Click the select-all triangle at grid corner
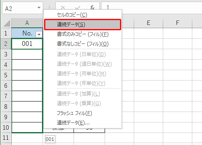This screenshot has height=145, width=202. click(x=6, y=23)
